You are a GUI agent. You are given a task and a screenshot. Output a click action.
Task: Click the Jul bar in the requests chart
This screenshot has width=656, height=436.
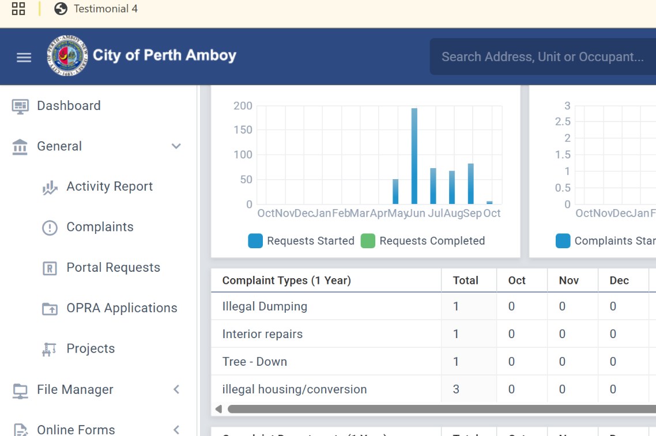(433, 186)
